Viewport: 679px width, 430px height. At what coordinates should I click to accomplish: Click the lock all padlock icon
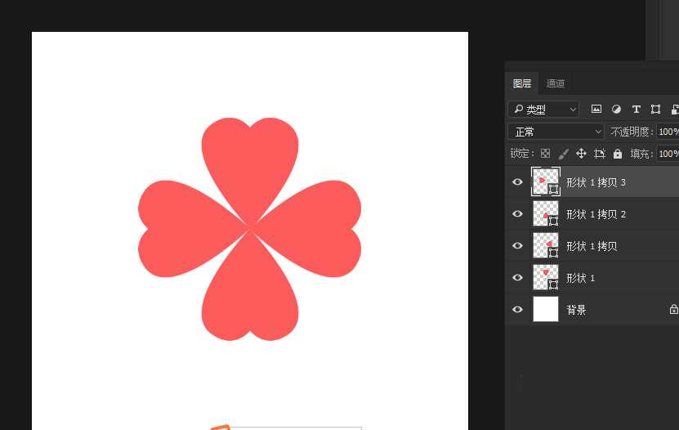click(x=618, y=154)
